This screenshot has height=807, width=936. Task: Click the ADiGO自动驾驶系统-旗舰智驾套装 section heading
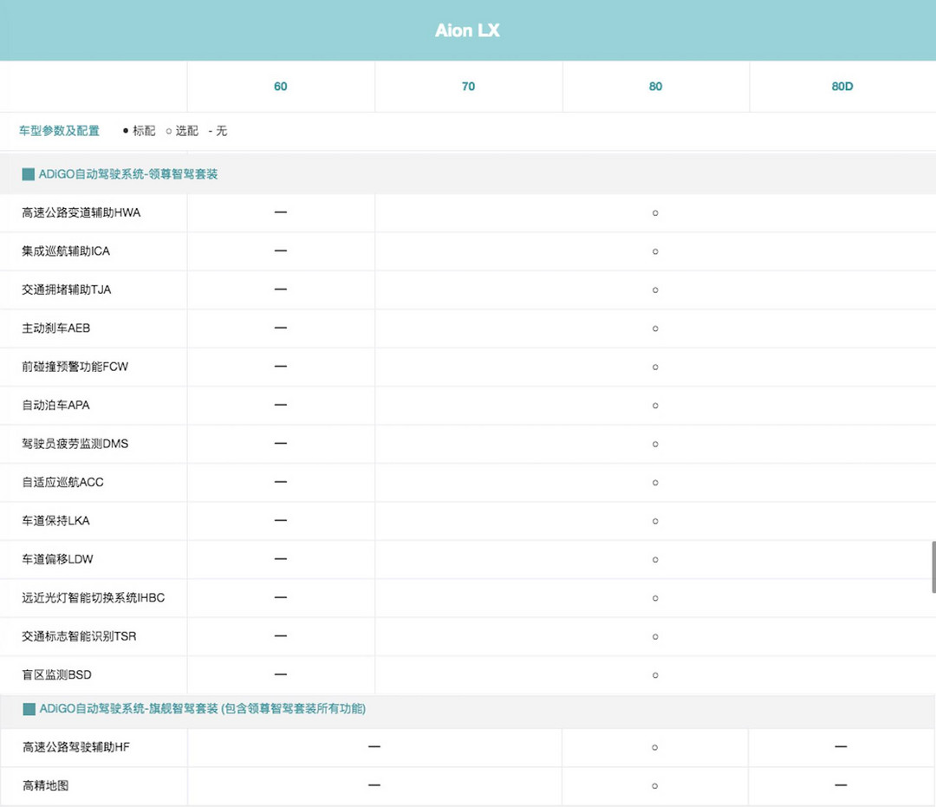tap(203, 709)
